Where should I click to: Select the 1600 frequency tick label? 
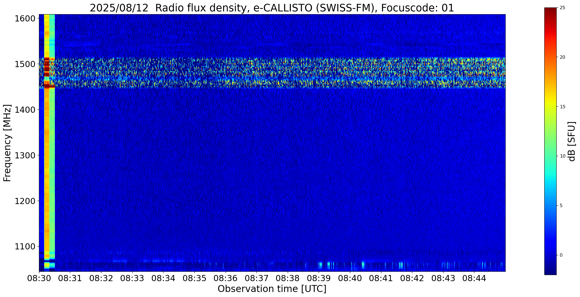tap(25, 19)
